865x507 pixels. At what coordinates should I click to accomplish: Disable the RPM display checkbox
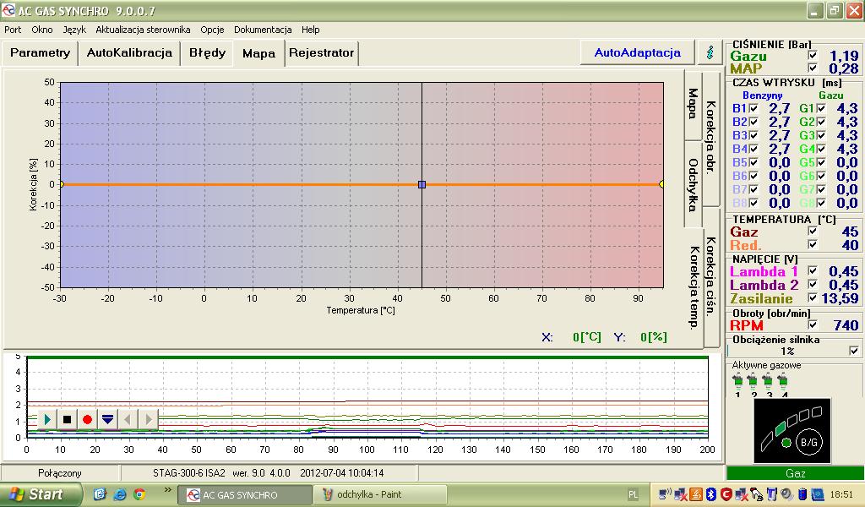813,324
